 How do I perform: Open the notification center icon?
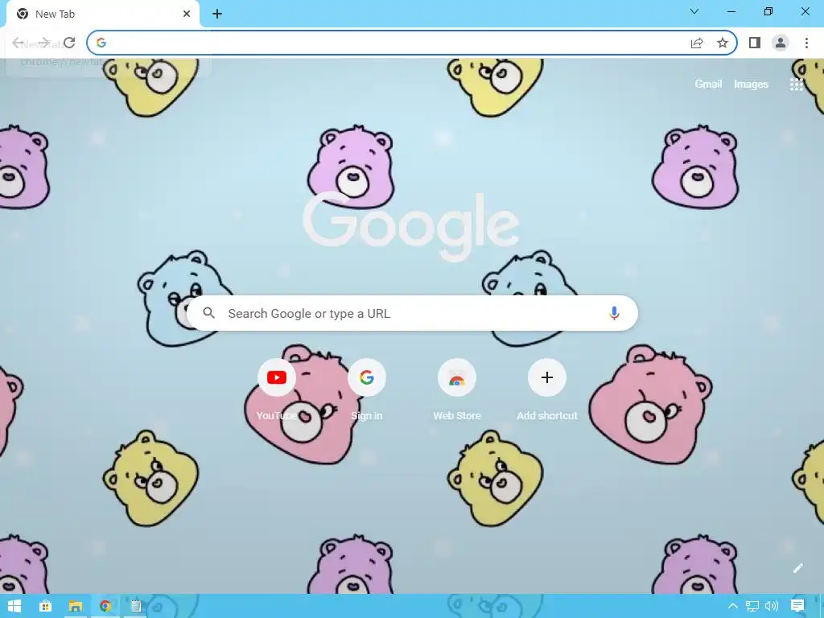coord(797,606)
